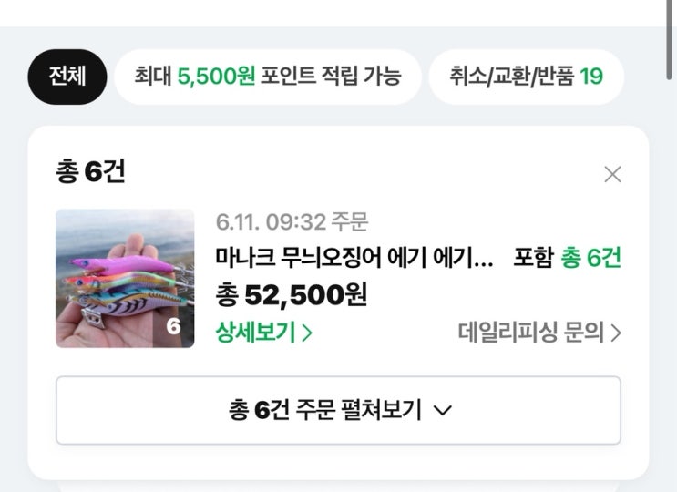
Task: Select the 전체 filter tab
Action: (x=67, y=76)
